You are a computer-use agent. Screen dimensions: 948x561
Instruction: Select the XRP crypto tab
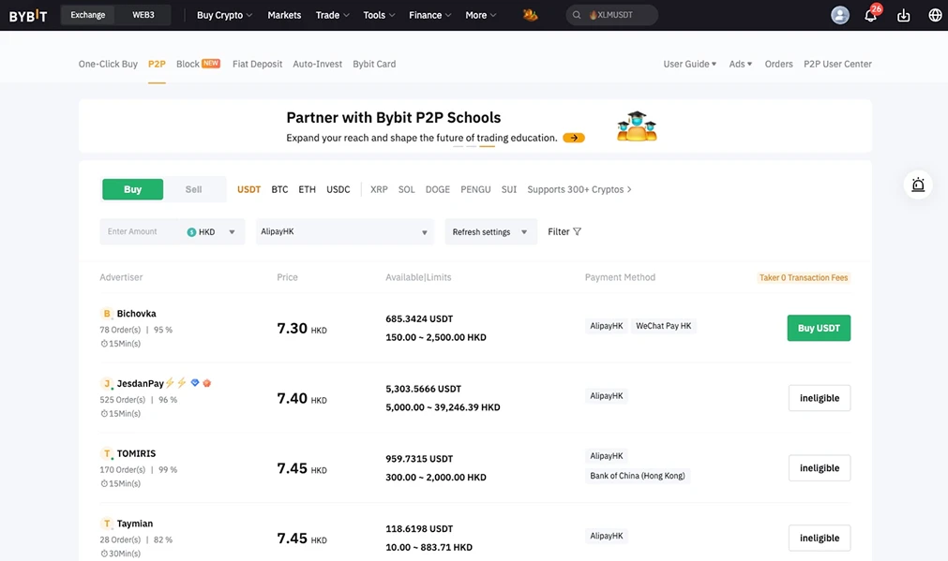[379, 189]
